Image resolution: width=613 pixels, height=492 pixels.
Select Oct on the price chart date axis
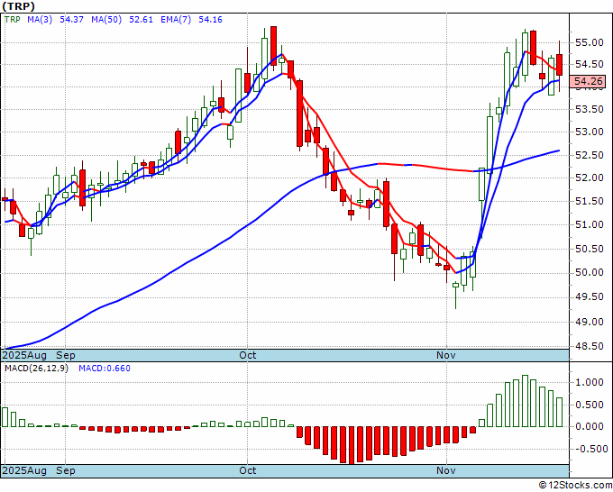coord(248,355)
